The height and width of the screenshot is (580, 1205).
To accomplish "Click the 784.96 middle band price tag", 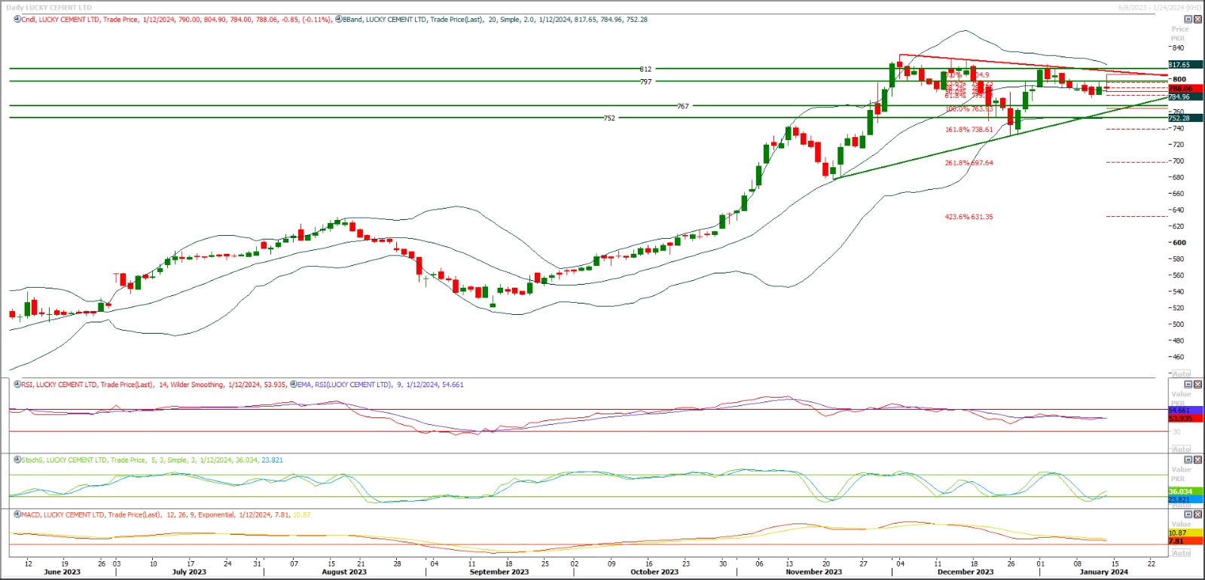I will tap(1185, 96).
